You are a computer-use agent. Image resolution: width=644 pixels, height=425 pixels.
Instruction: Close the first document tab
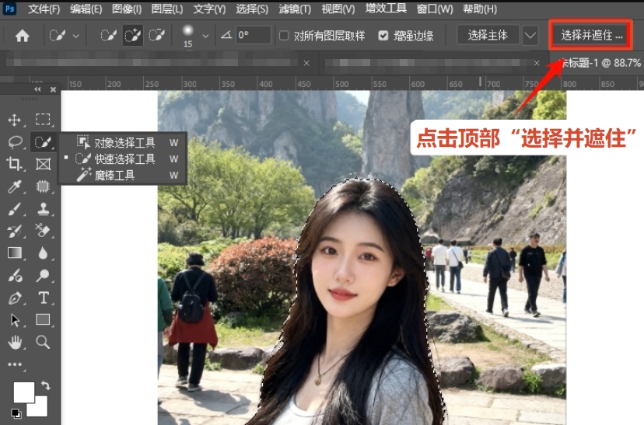[306, 63]
